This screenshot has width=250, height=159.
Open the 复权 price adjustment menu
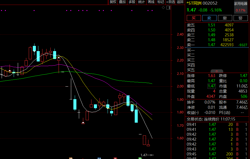(113, 2)
